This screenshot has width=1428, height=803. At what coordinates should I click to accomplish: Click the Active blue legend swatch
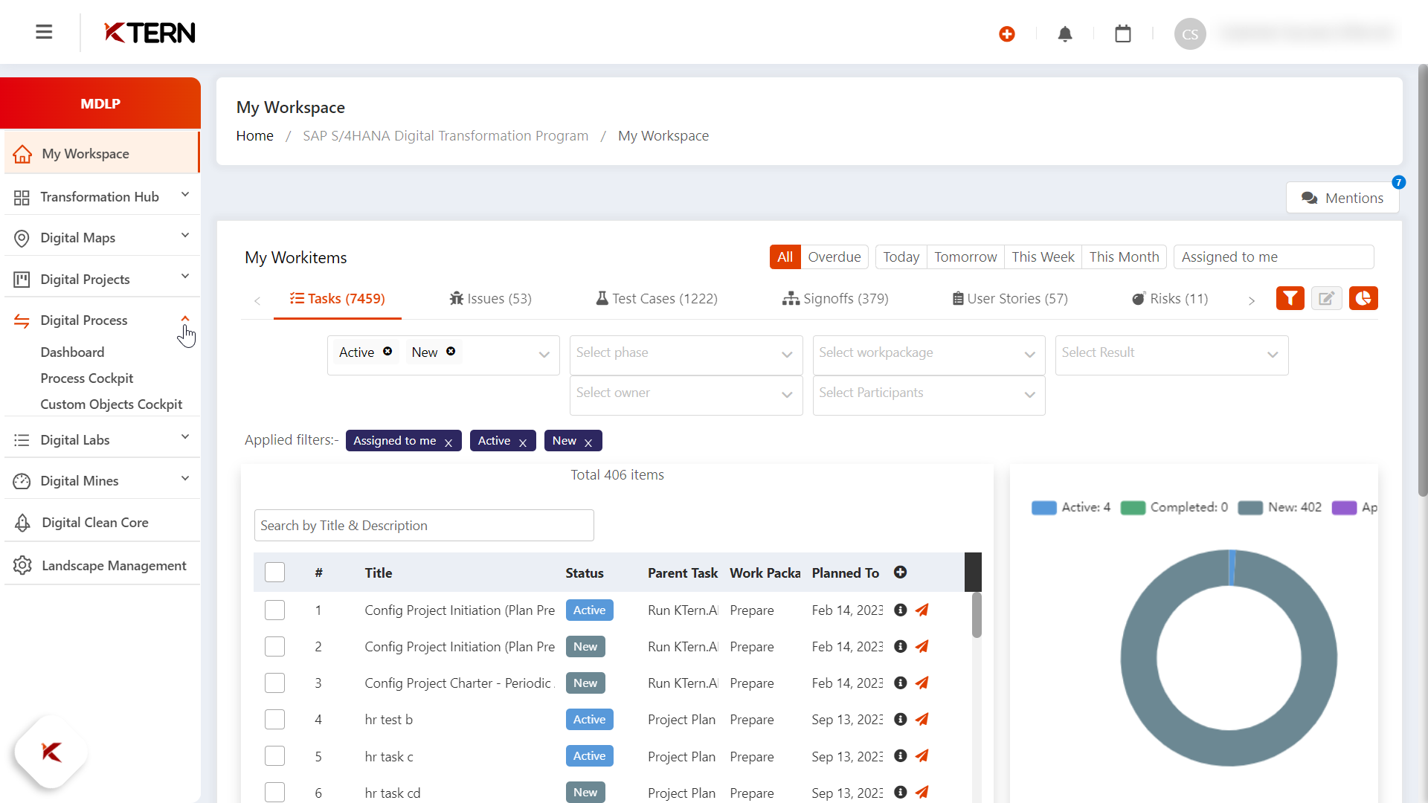[x=1043, y=508]
